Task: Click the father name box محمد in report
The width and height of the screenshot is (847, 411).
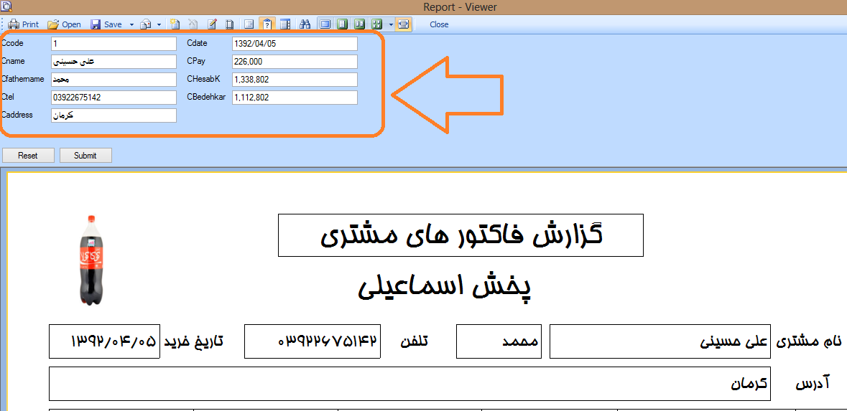Action: [x=498, y=341]
